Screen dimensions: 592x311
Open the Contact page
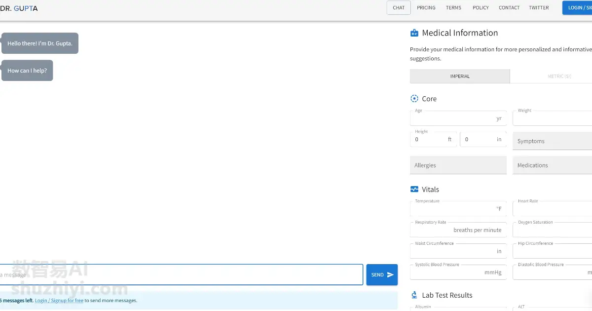(509, 8)
